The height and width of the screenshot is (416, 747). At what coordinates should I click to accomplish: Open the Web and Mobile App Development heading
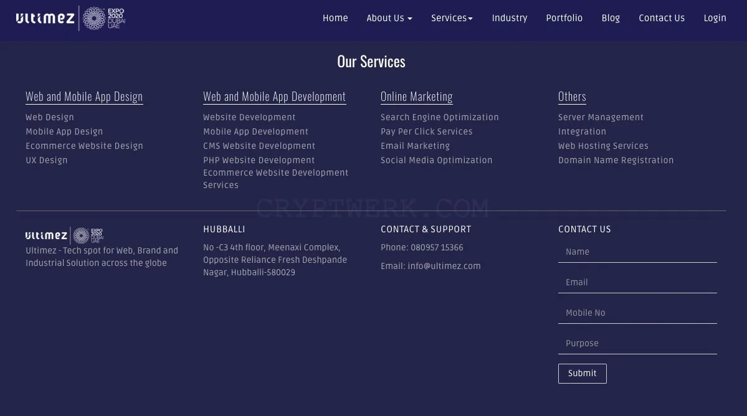pyautogui.click(x=274, y=97)
